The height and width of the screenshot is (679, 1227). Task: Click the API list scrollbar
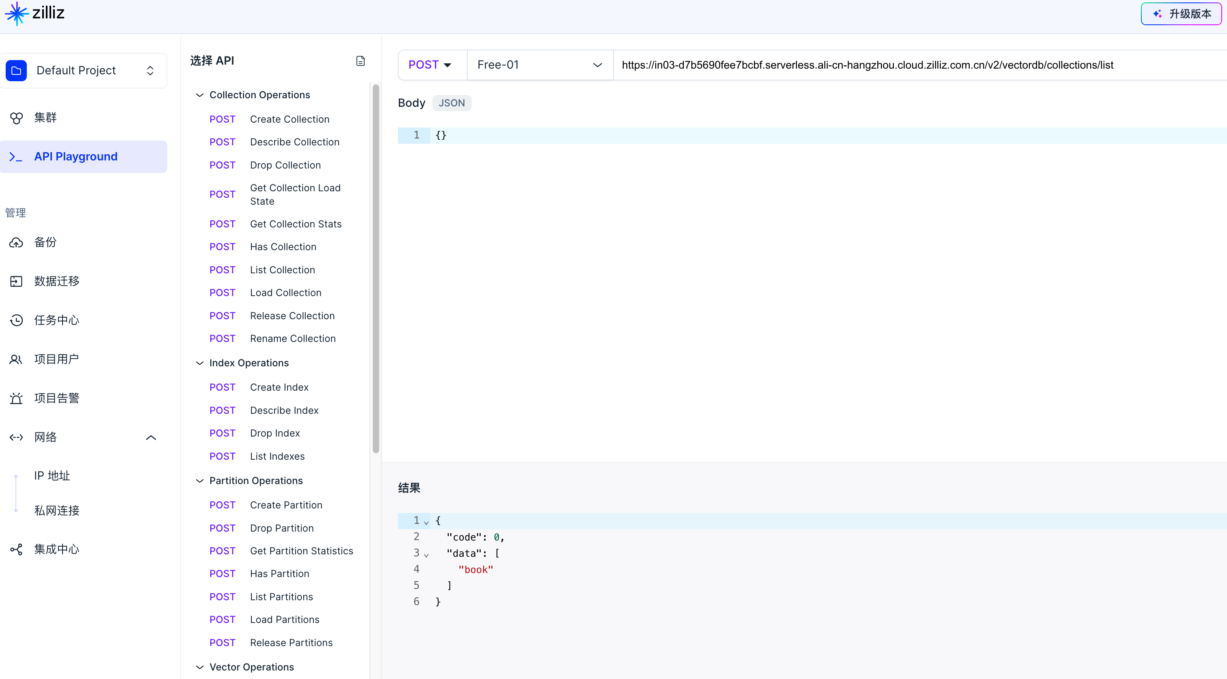coord(376,267)
